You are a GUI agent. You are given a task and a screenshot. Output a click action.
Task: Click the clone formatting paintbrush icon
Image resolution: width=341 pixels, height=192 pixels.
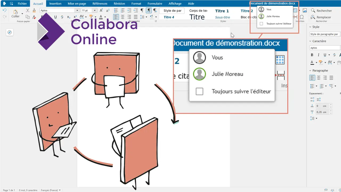pos(34,10)
